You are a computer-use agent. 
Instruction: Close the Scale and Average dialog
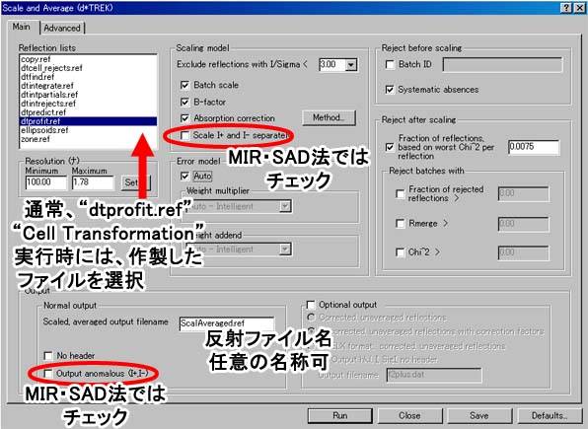(579, 8)
